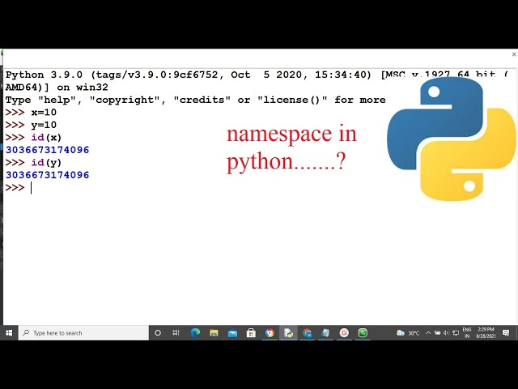Open the second Chrome taskbar icon
The width and height of the screenshot is (518, 389).
tap(307, 333)
